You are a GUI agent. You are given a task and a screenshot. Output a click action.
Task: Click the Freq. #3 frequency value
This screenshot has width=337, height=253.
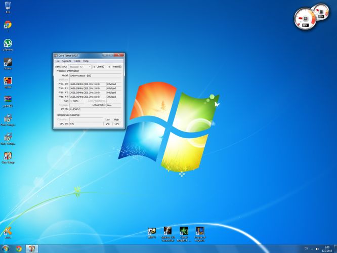(x=88, y=97)
